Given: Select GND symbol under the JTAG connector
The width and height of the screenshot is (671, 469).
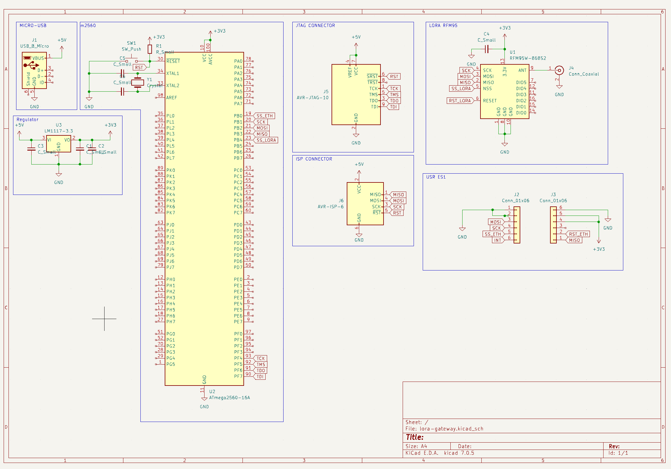Looking at the screenshot, I should (356, 139).
